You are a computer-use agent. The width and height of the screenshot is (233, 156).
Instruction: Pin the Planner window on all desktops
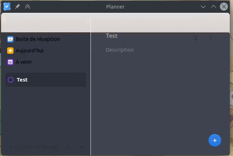tap(17, 7)
